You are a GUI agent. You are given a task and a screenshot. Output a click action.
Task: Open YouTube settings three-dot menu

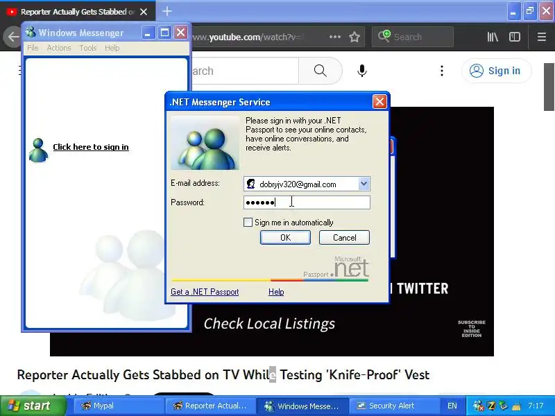[x=442, y=71]
